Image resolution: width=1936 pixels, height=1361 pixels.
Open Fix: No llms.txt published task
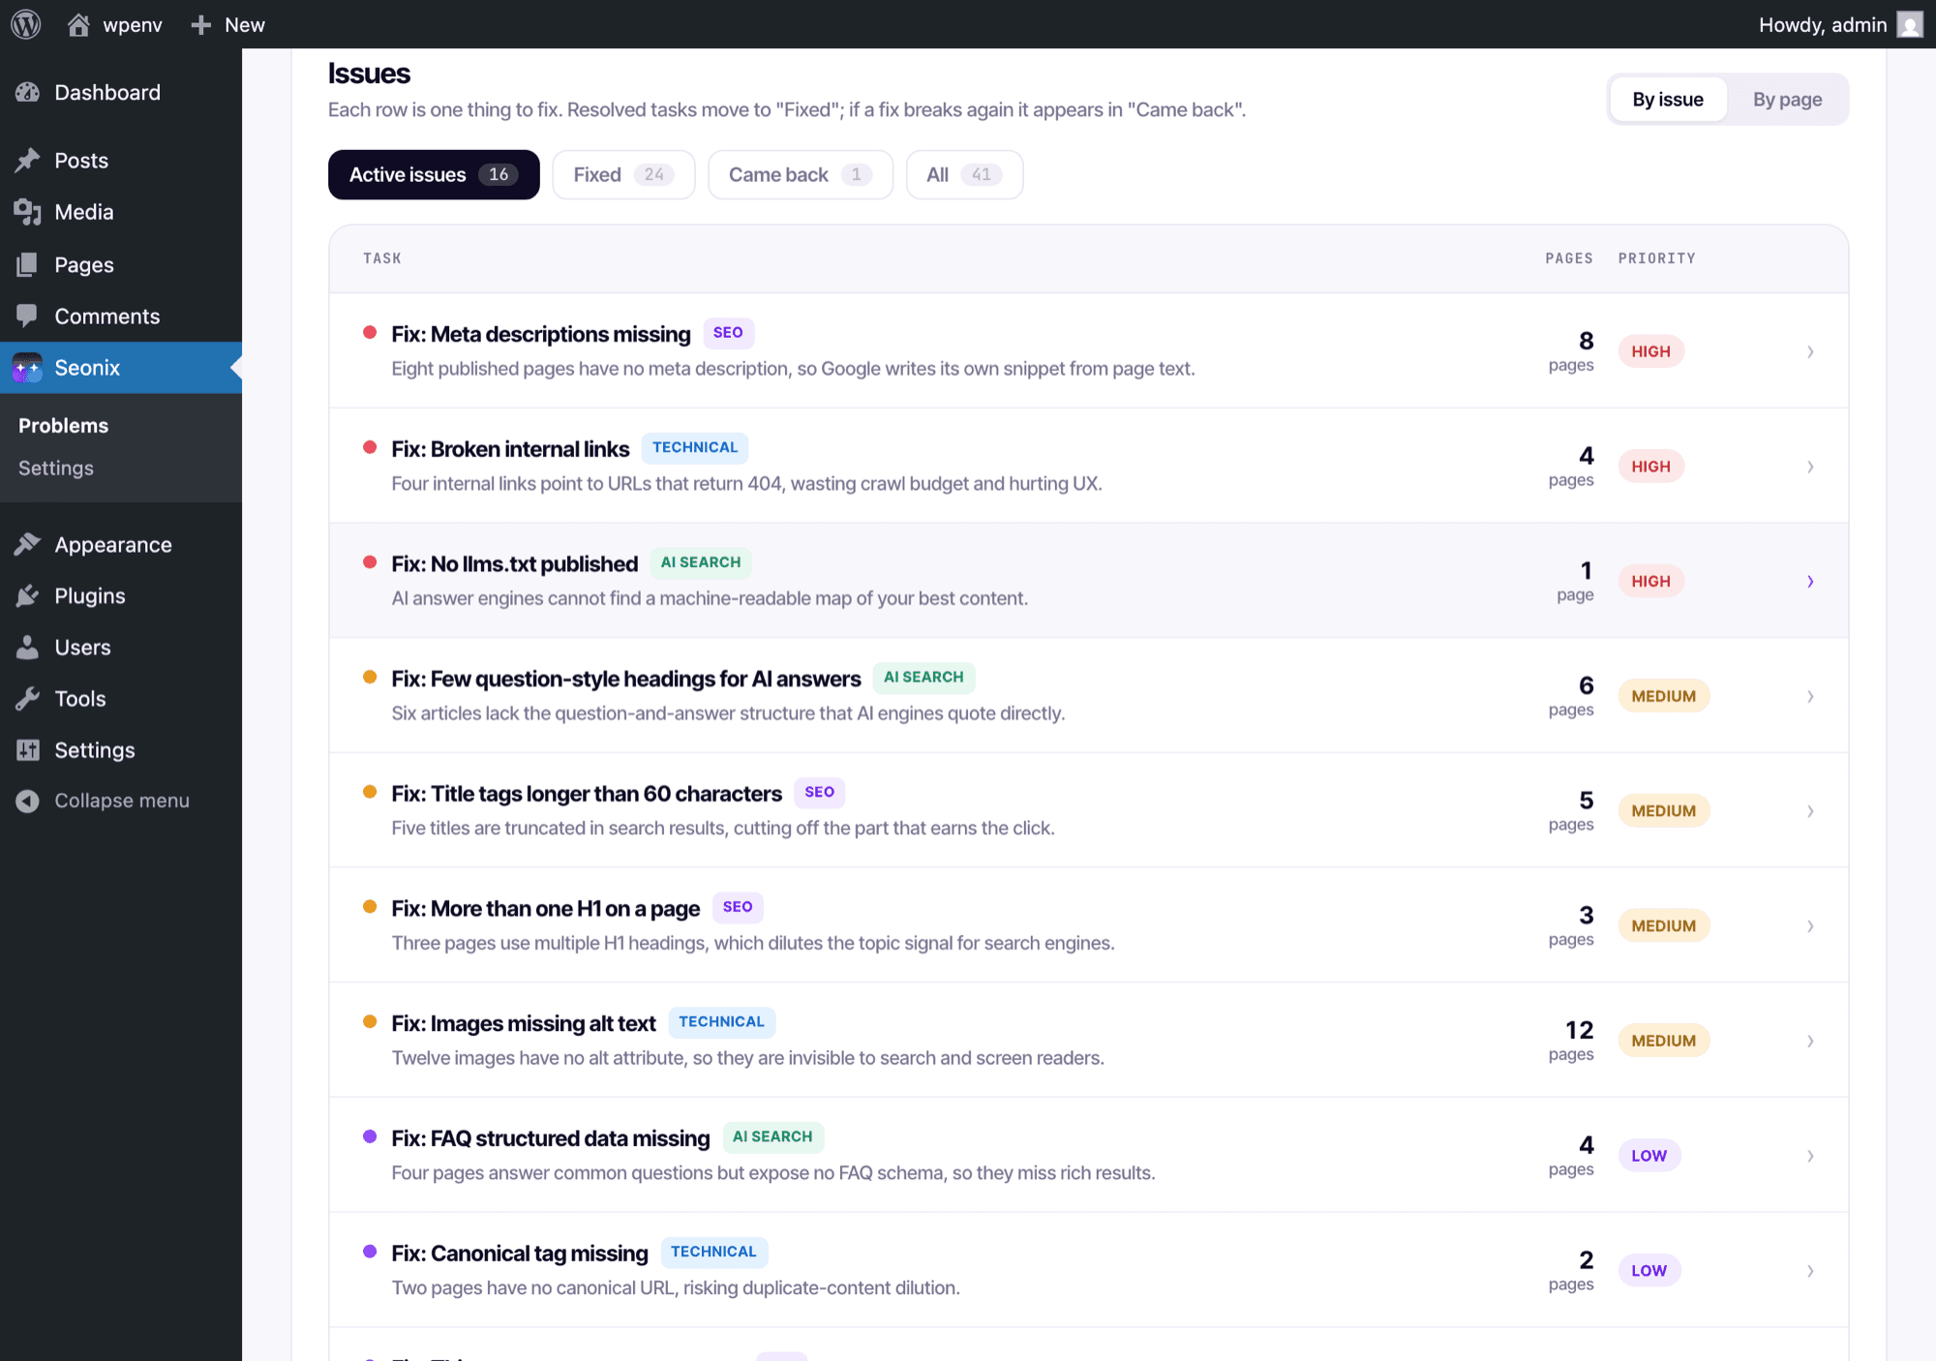[x=514, y=563]
